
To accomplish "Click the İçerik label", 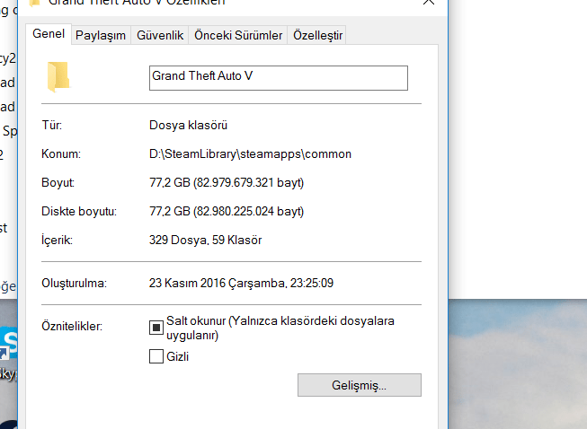I will click(x=57, y=240).
